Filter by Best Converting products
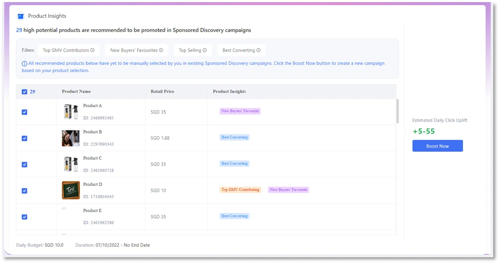Image resolution: width=500 pixels, height=264 pixels. coord(238,51)
